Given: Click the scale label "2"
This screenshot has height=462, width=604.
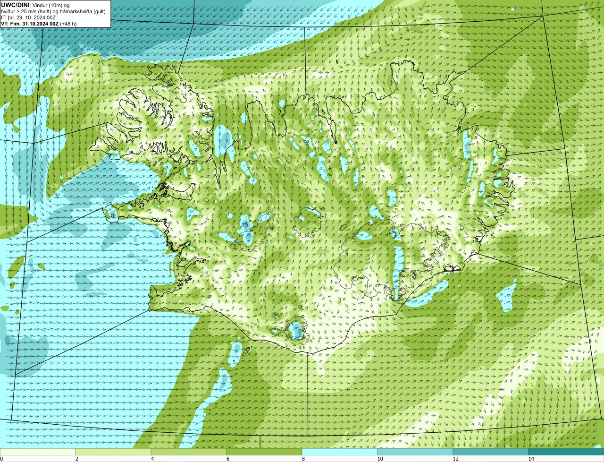Looking at the screenshot, I should pyautogui.click(x=76, y=459).
